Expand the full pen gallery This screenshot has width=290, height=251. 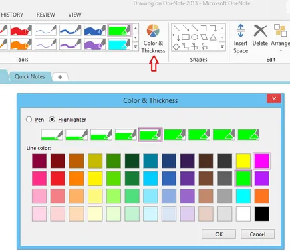136,47
